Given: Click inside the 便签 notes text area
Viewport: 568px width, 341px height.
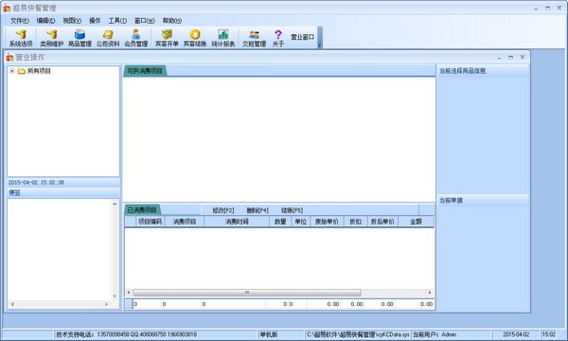Looking at the screenshot, I should click(60, 249).
